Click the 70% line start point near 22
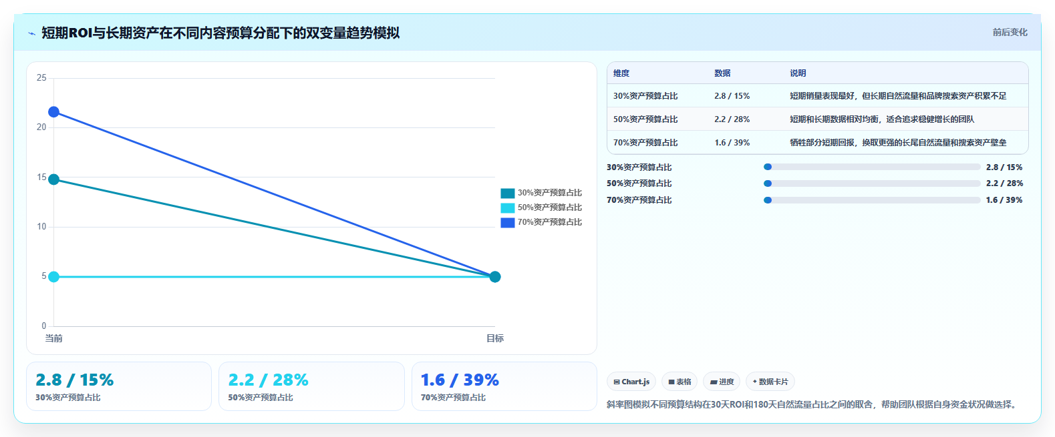 click(x=53, y=111)
